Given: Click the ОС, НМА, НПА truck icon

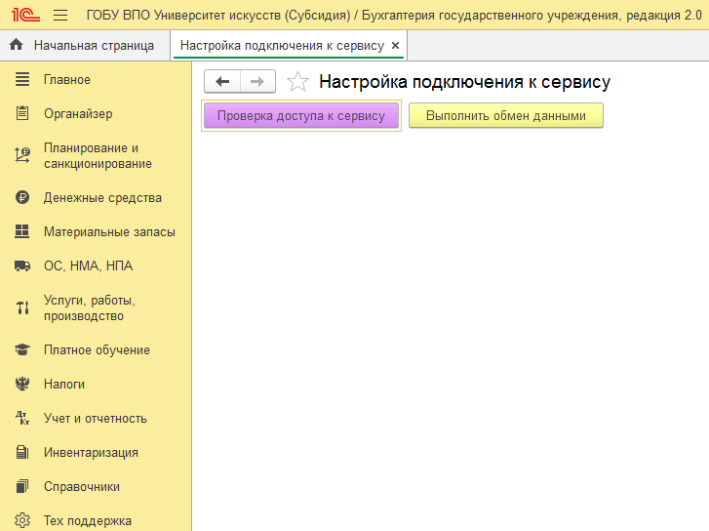Looking at the screenshot, I should (22, 265).
